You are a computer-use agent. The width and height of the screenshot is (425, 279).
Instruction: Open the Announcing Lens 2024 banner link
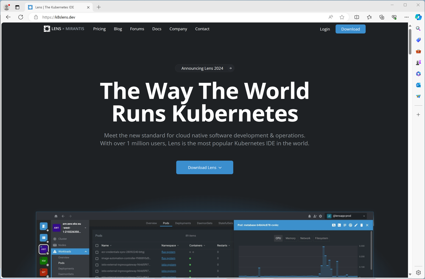[x=205, y=68]
